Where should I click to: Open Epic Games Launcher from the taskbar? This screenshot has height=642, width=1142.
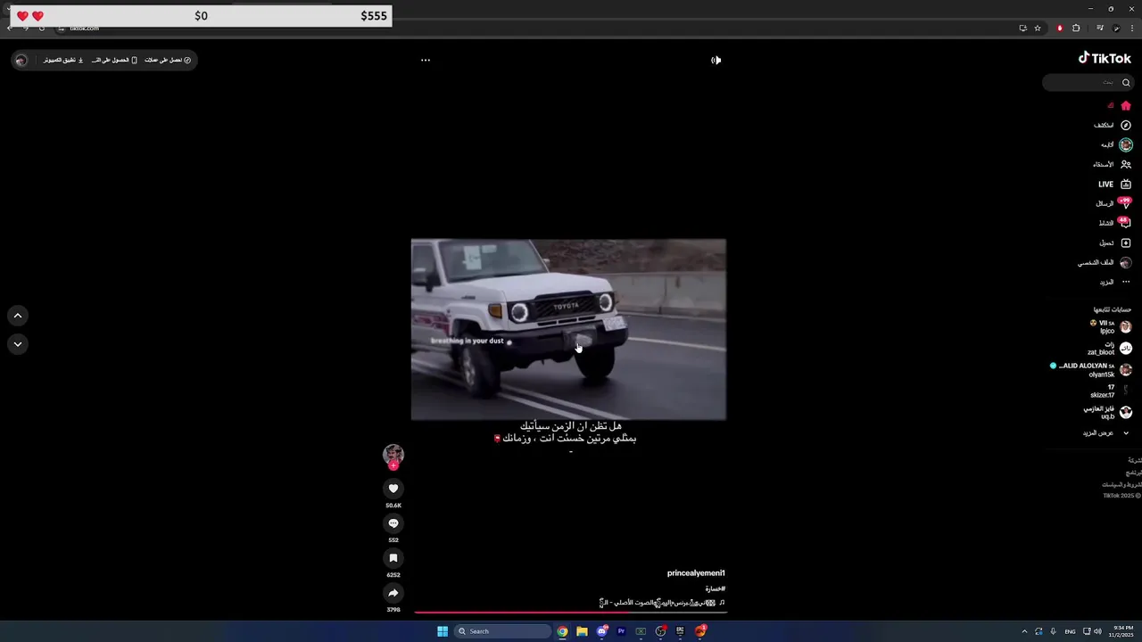tap(680, 631)
